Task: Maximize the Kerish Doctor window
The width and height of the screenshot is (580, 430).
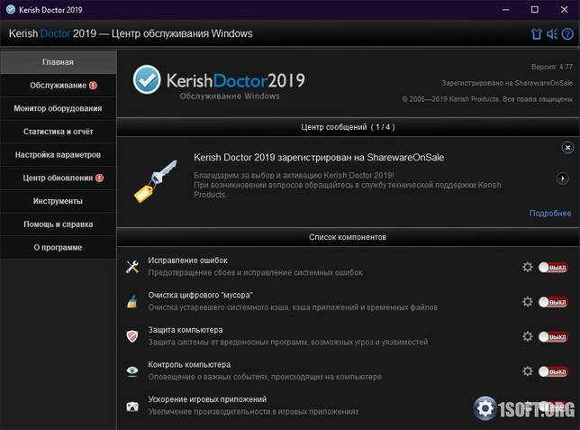Action: (535, 10)
